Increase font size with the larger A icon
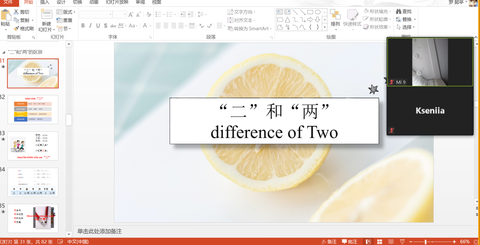The height and width of the screenshot is (245, 480). [131, 14]
